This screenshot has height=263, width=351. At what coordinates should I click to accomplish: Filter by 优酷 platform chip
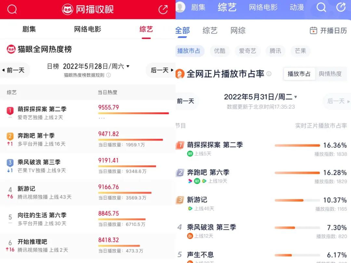coord(220,51)
